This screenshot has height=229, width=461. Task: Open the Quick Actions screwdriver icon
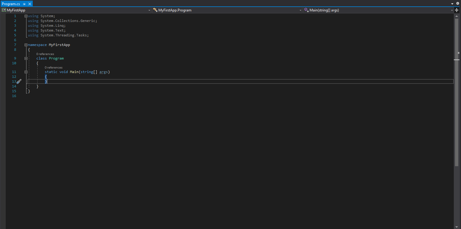tap(19, 81)
